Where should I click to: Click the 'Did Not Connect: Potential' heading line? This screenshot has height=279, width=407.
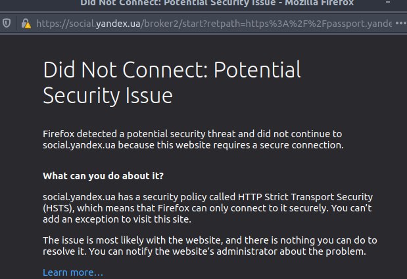click(172, 70)
